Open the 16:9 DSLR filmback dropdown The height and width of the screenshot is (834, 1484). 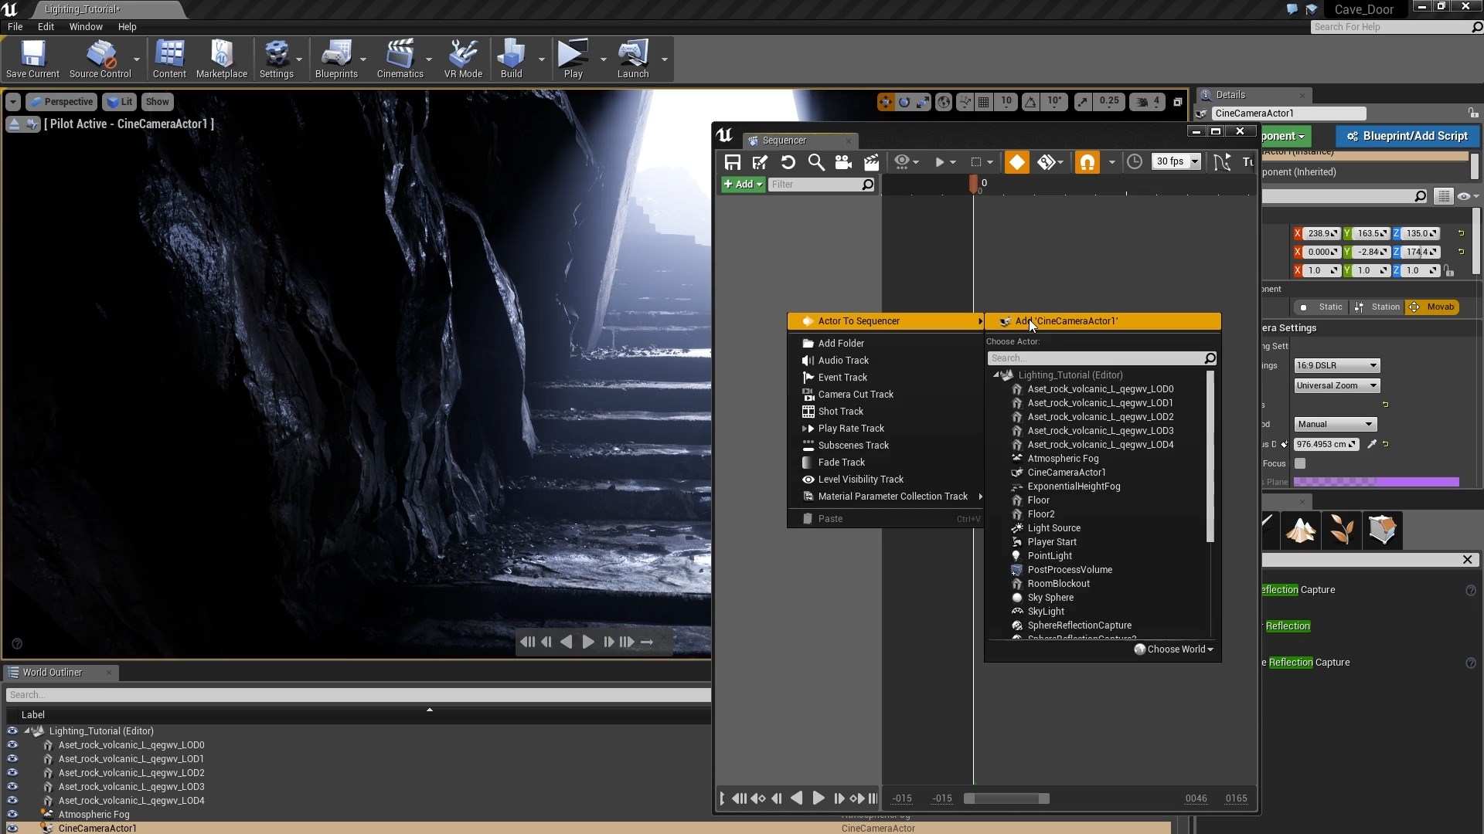[x=1336, y=365]
